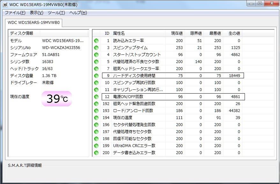Screen dimensions: 280x184
Task: Sort by the 最悪値 column header
Action: (x=213, y=33)
